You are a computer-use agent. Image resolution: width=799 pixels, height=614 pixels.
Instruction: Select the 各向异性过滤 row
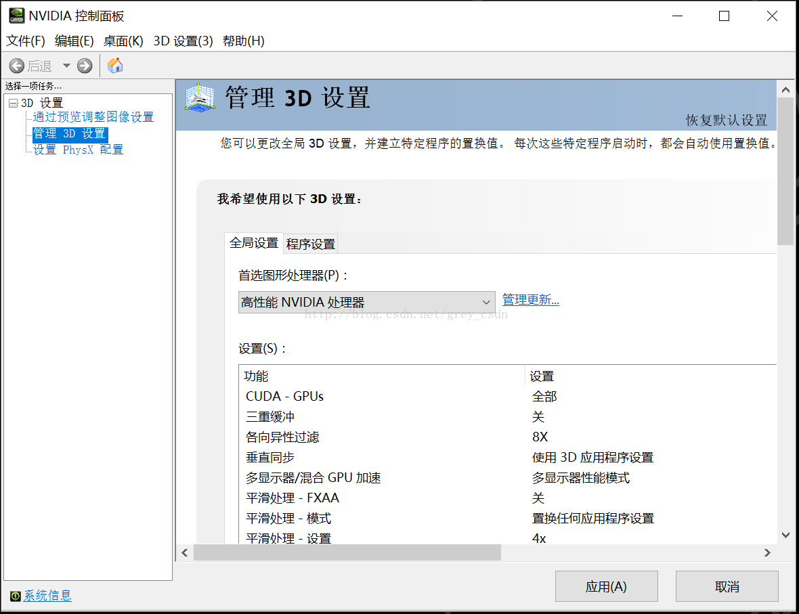pyautogui.click(x=508, y=437)
